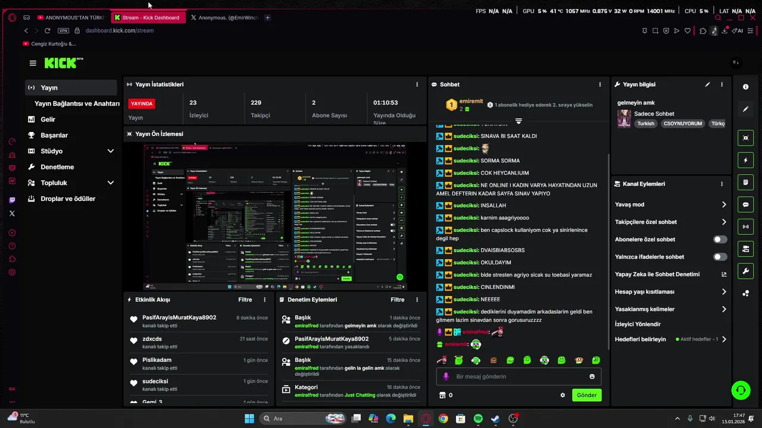The width and height of the screenshot is (762, 428).
Task: Open the emoji picker in the message box
Action: [x=592, y=376]
